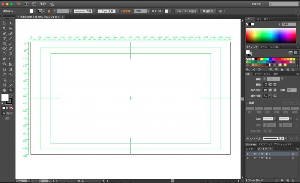This screenshot has height=183, width=300.
Task: Choose projecting cap for 線端
Action: [x=275, y=85]
